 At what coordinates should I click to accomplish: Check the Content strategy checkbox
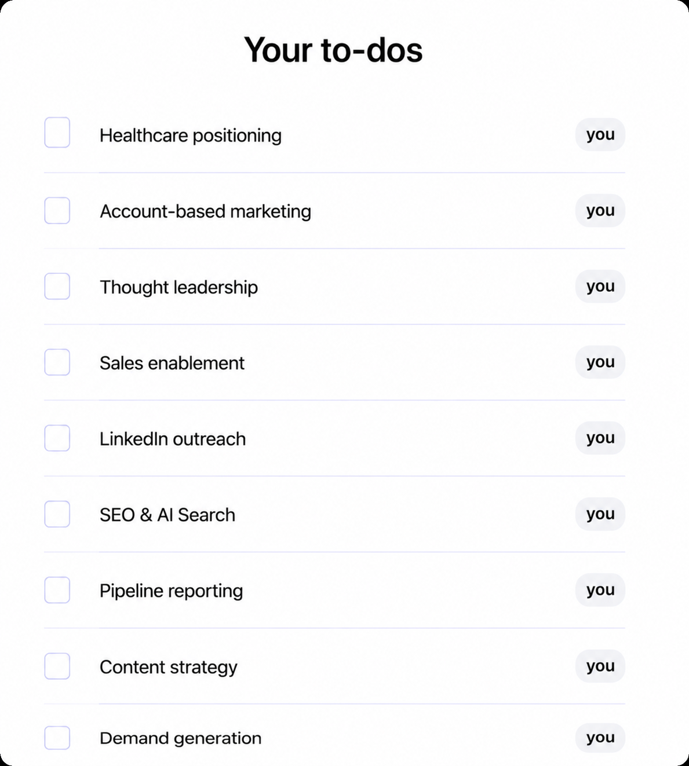click(57, 666)
